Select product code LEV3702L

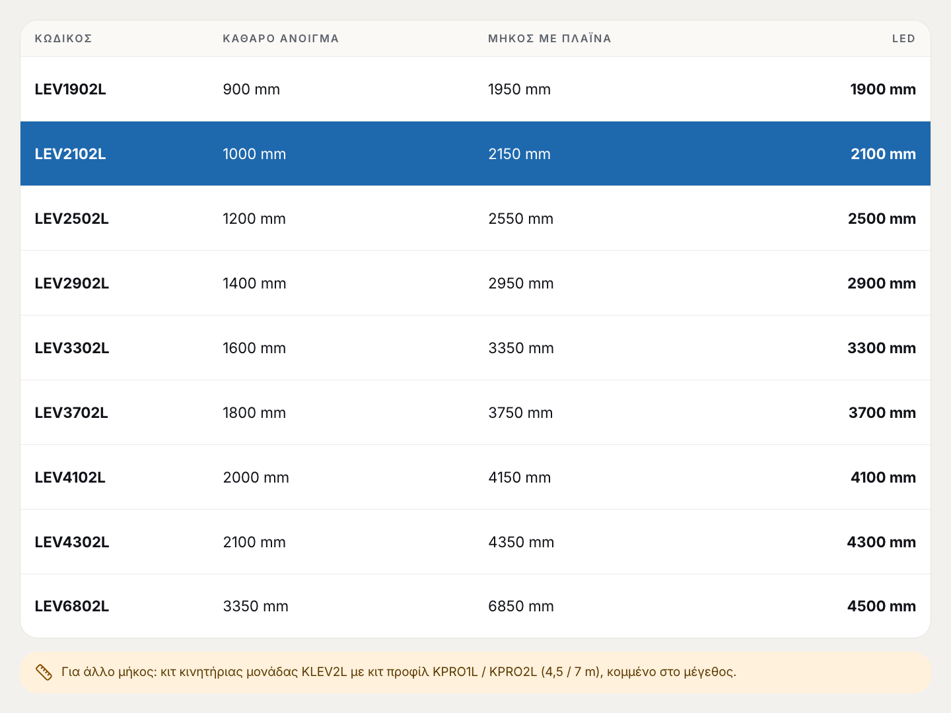point(71,413)
